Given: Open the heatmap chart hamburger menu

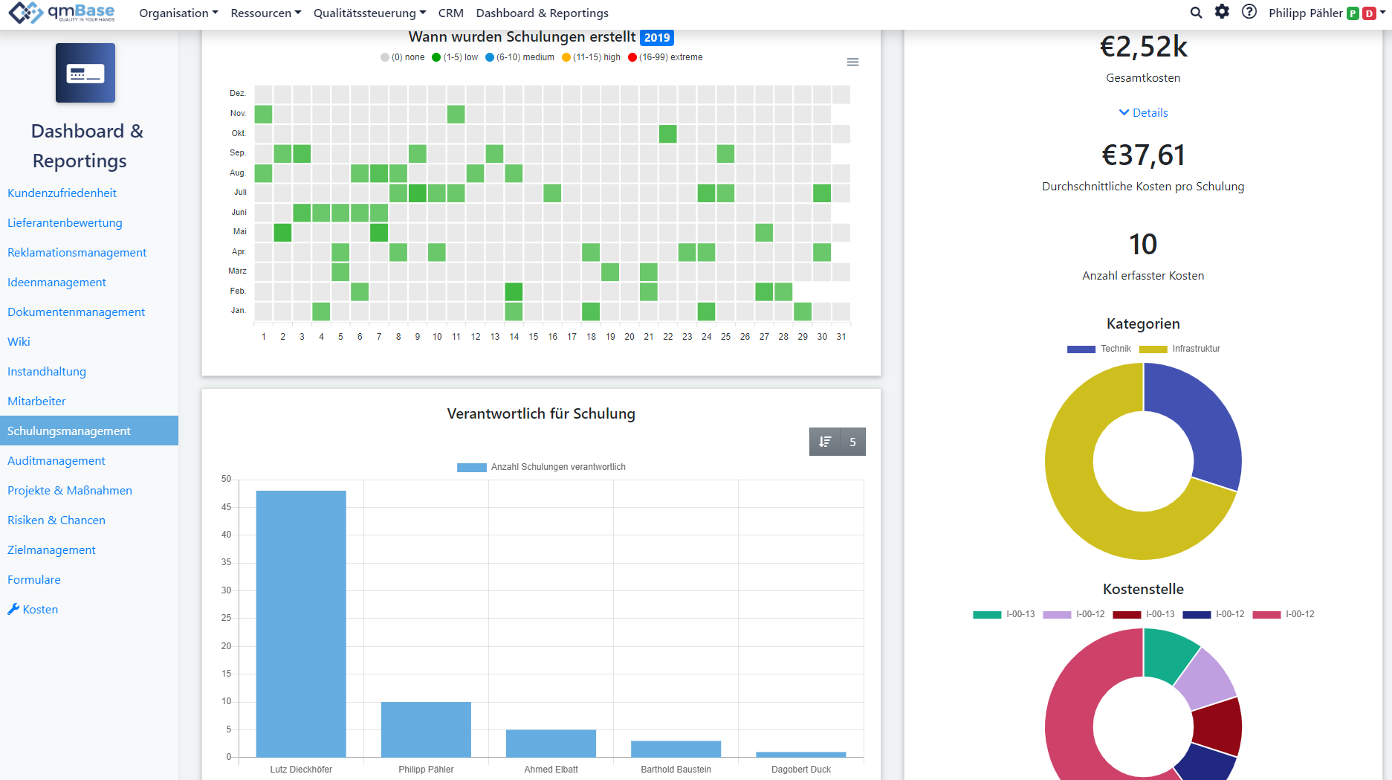Looking at the screenshot, I should point(853,62).
